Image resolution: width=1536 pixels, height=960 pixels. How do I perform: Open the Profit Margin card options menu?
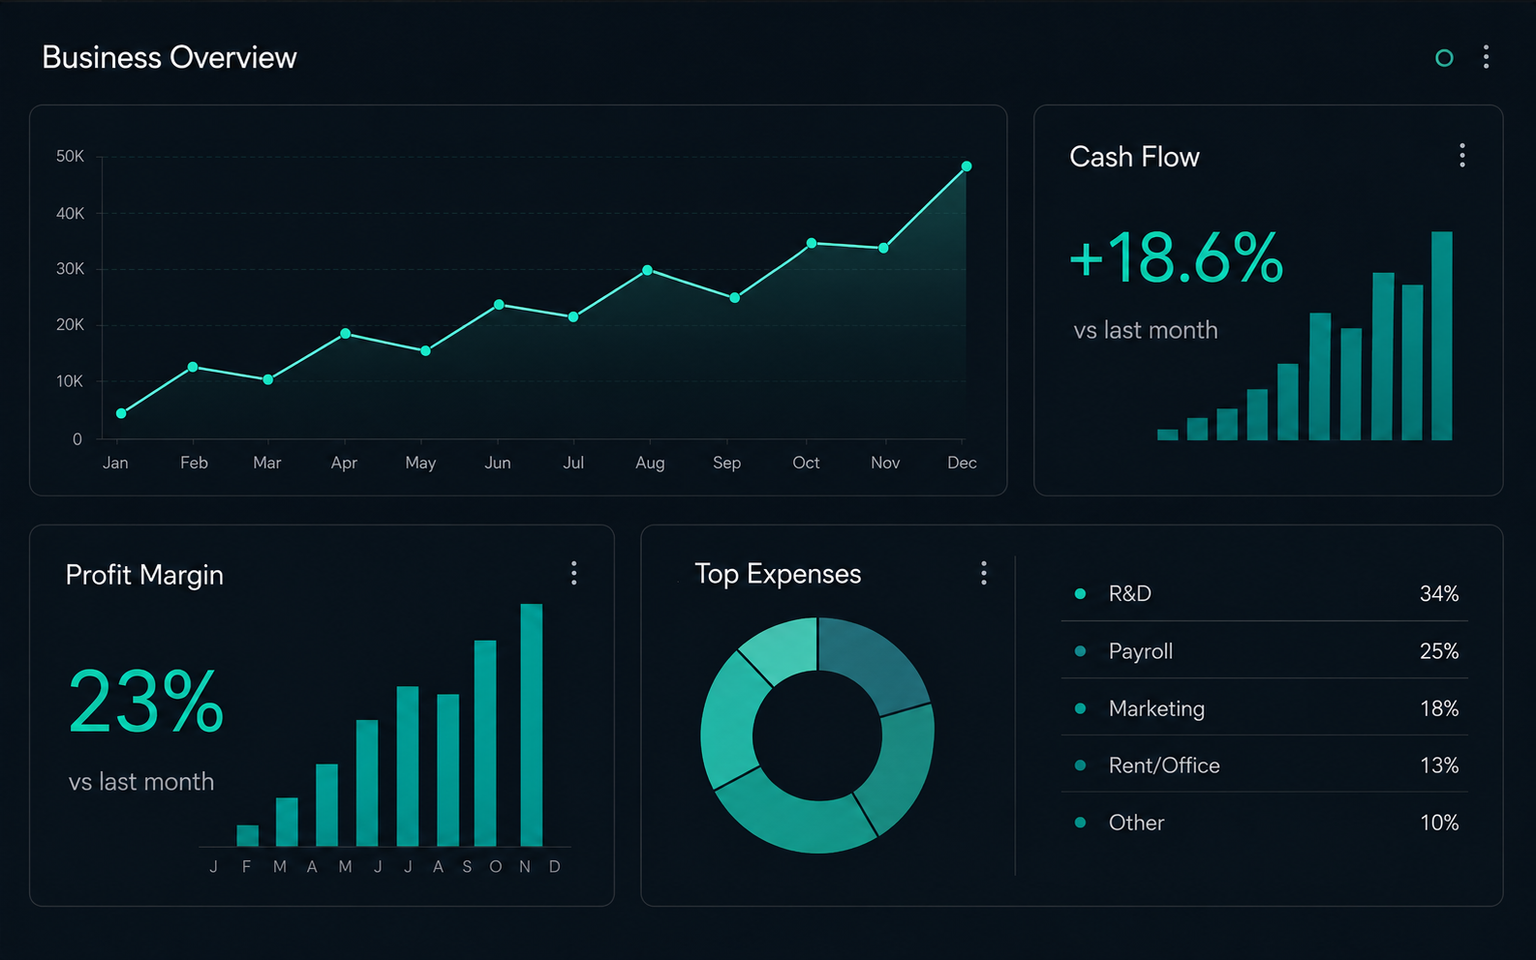click(x=574, y=573)
